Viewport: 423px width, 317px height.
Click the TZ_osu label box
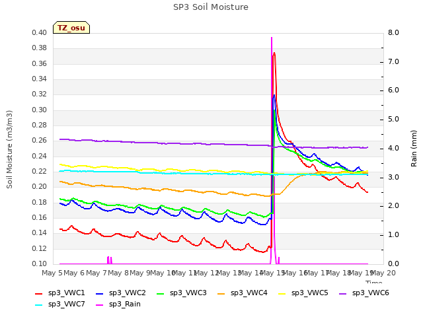click(x=71, y=28)
